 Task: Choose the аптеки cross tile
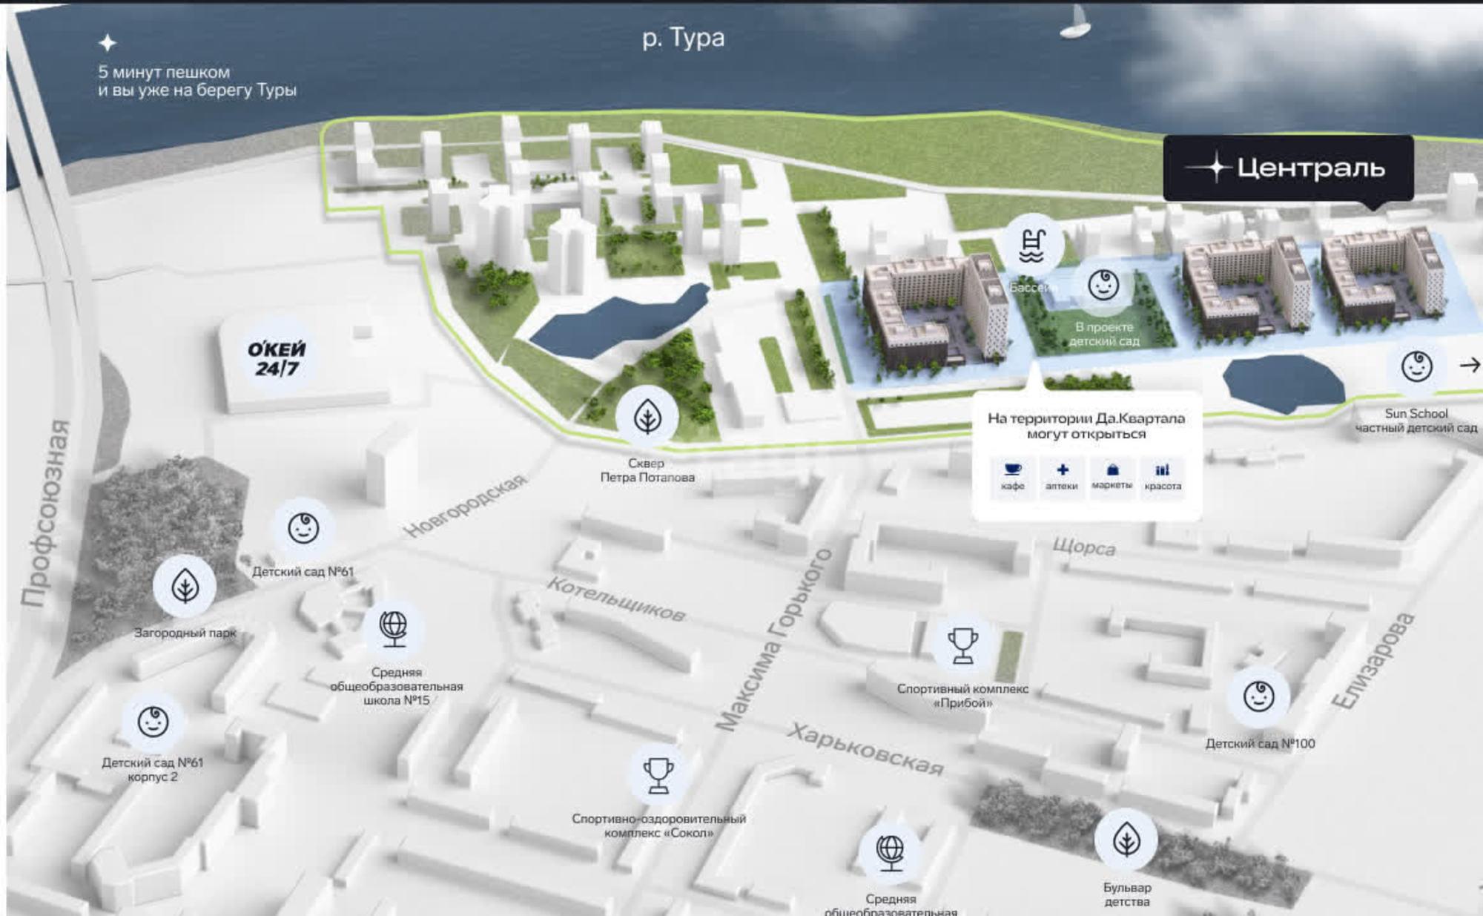(1062, 477)
